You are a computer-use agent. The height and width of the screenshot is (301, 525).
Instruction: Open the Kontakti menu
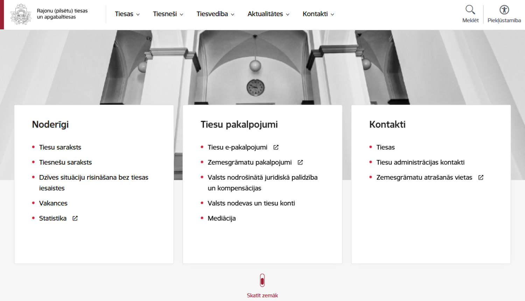[x=318, y=14]
